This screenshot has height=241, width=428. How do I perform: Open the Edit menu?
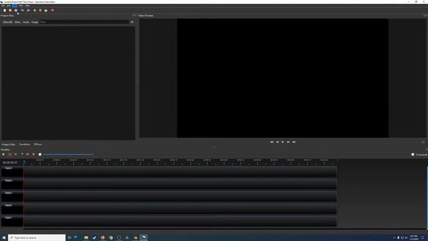(9, 5)
